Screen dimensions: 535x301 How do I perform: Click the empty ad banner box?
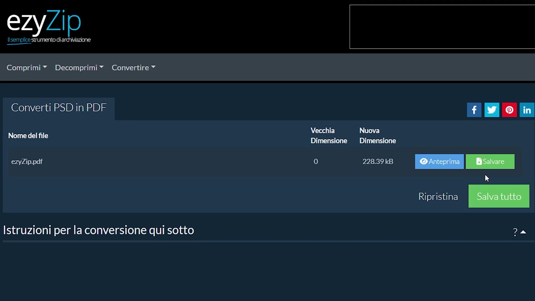click(442, 27)
